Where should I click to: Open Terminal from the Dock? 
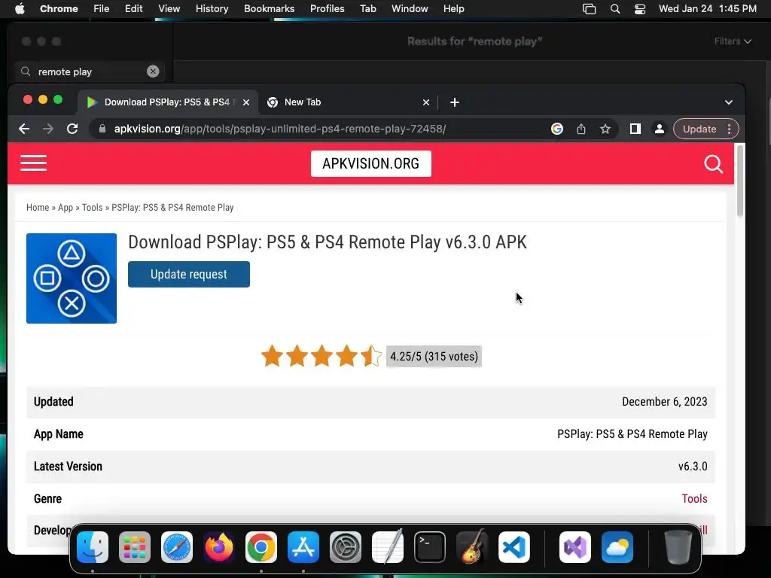(x=430, y=547)
